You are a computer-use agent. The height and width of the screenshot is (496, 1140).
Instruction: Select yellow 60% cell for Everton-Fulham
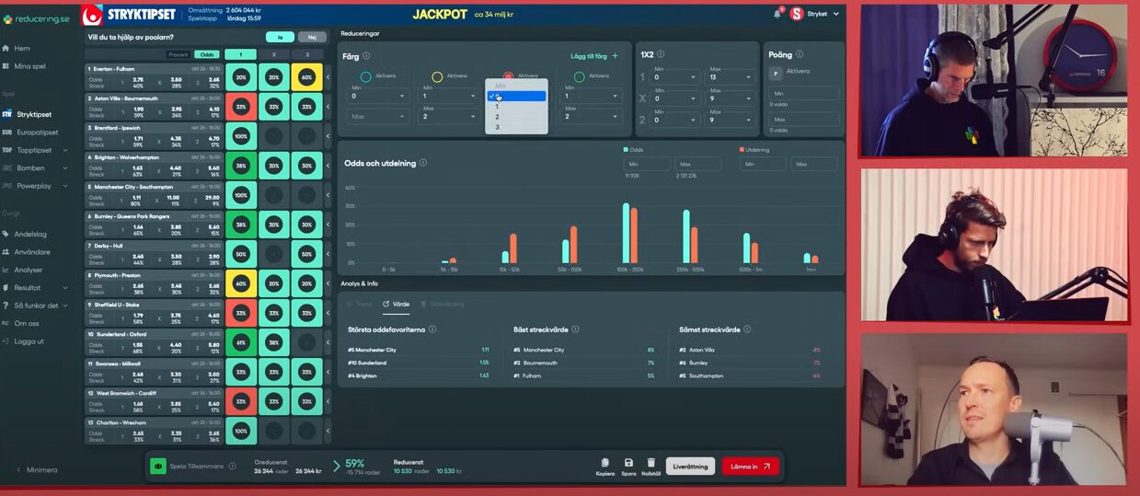coord(306,77)
